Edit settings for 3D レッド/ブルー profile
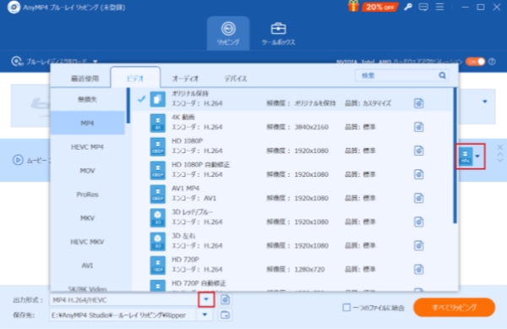Viewport: 507px width, 329px height. point(418,222)
